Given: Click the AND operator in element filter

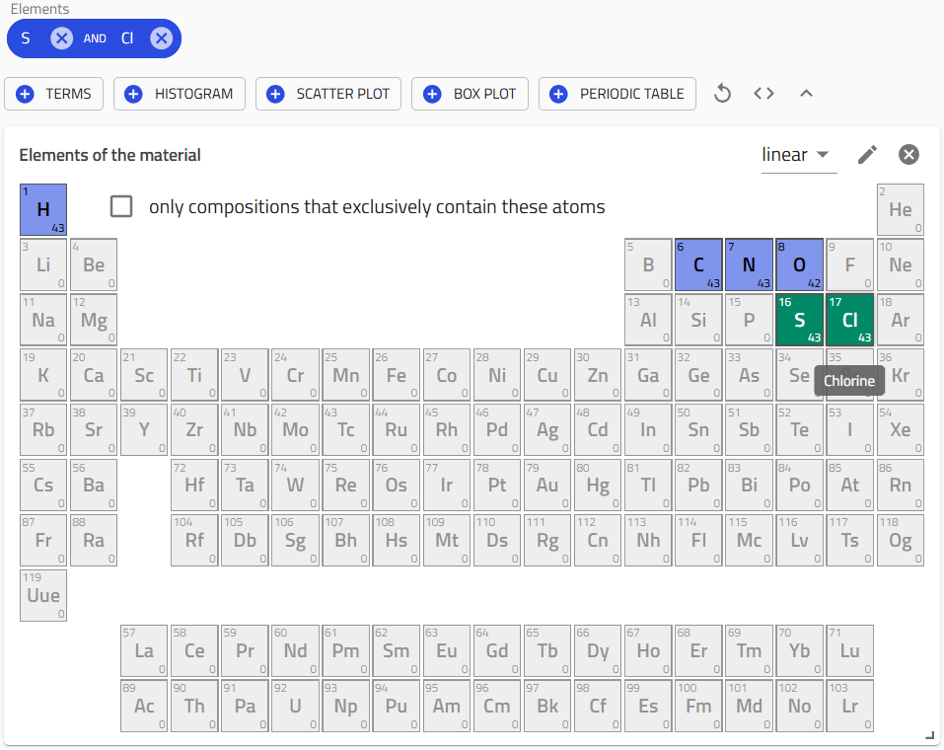Looking at the screenshot, I should (95, 38).
